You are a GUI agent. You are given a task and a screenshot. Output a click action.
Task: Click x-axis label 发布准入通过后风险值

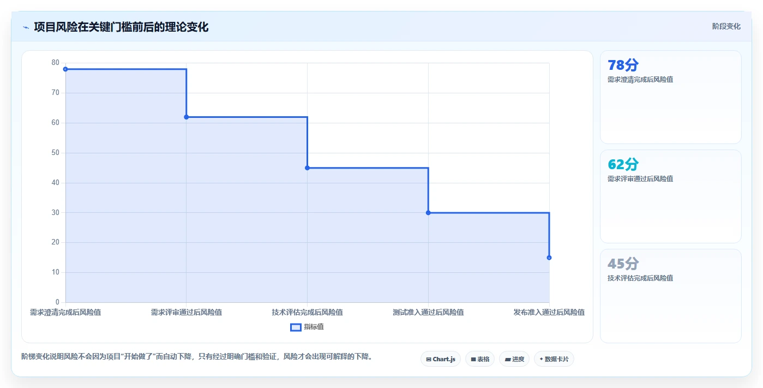point(549,313)
